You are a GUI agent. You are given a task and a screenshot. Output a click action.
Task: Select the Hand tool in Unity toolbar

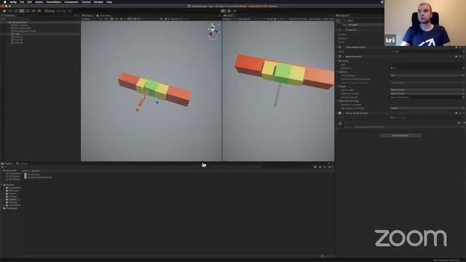coord(4,11)
